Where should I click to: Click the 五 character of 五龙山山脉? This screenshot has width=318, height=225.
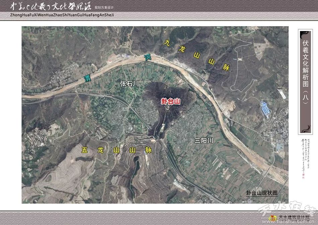point(85,150)
